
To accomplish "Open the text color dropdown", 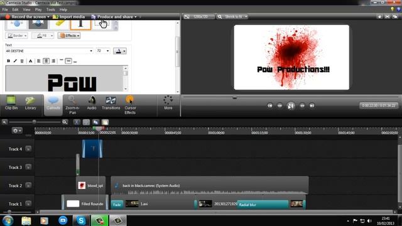I will point(120,51).
